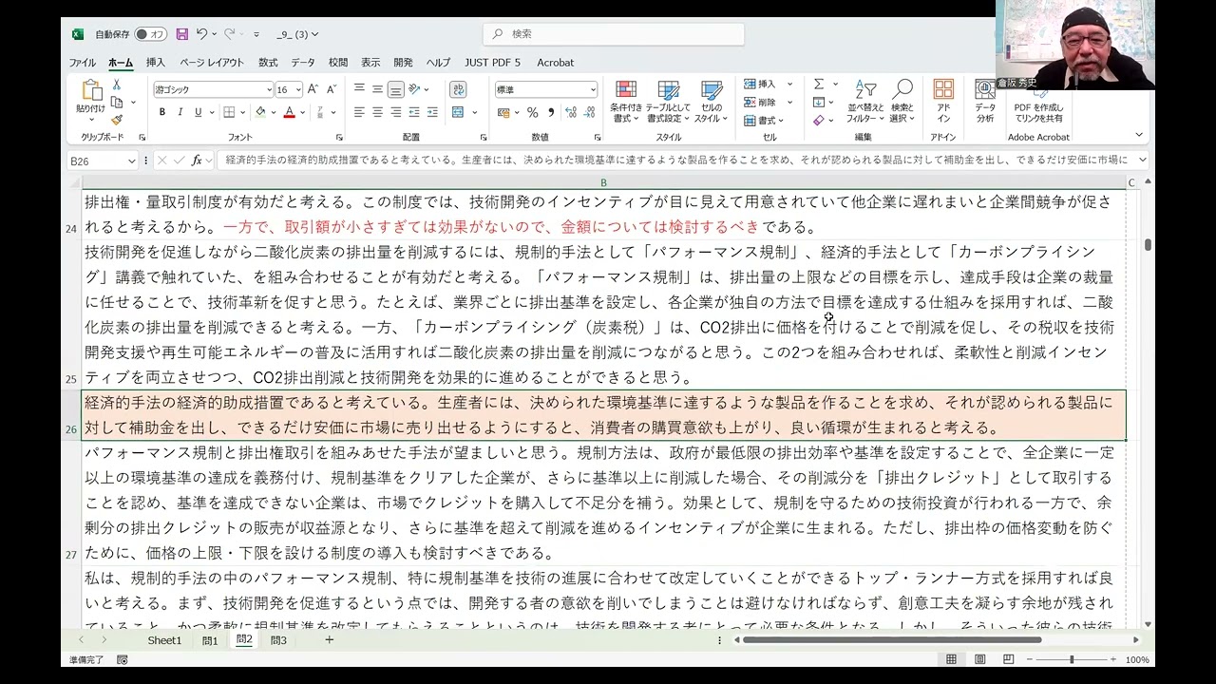Click the Comma Style icon
This screenshot has height=684, width=1216.
pyautogui.click(x=549, y=112)
